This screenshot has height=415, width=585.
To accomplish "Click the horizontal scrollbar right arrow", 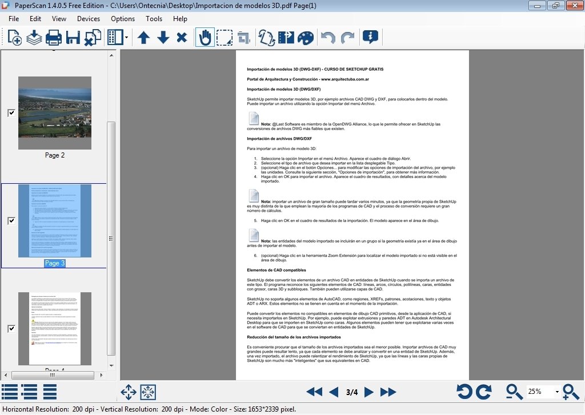I will point(102,375).
